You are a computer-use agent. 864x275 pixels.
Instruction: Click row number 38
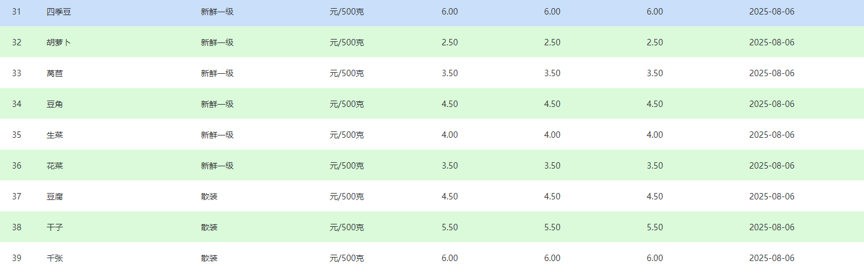pos(16,227)
